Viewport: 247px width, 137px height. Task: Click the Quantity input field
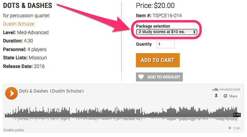coord(166,44)
